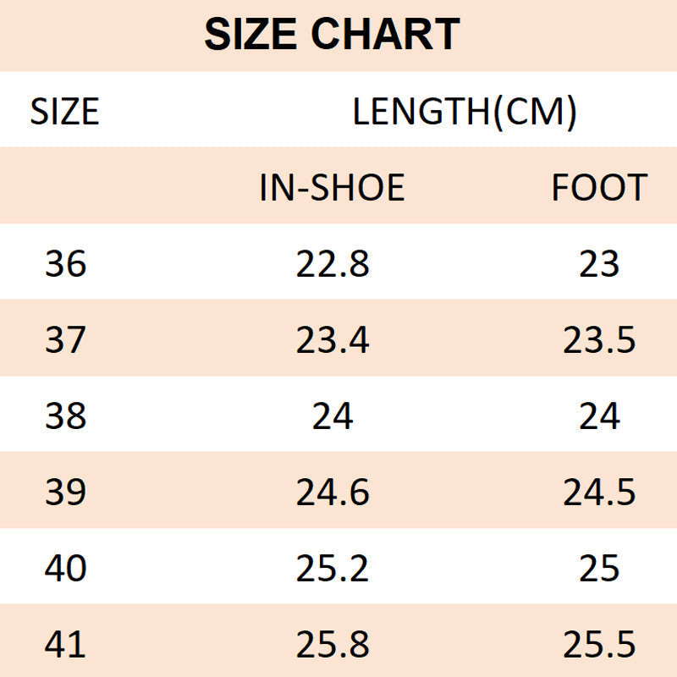This screenshot has height=677, width=677.
Task: Click the size 41 row label
Action: 65,645
